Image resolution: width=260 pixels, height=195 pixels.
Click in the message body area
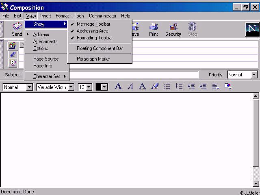tap(126, 140)
